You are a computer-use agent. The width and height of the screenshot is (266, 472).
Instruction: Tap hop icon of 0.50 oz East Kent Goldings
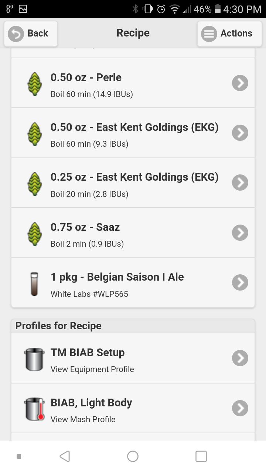point(34,133)
